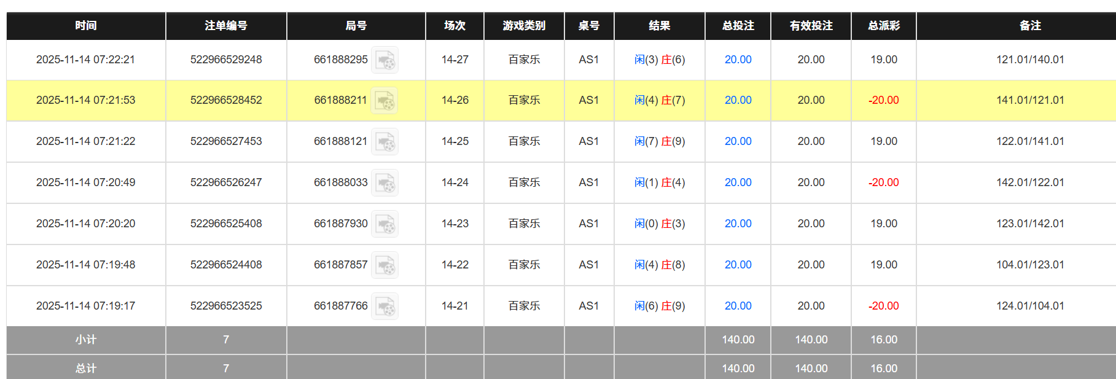Image resolution: width=1116 pixels, height=379 pixels.
Task: Click the 游戏类别 column header
Action: point(524,26)
